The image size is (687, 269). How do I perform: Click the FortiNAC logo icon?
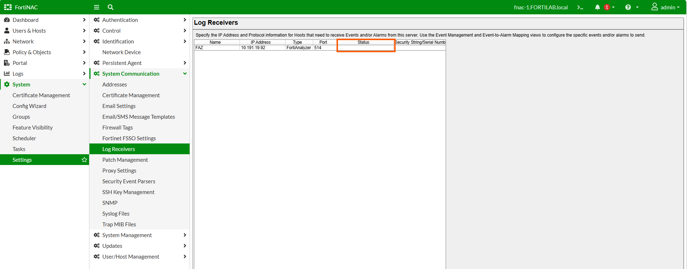(x=8, y=7)
